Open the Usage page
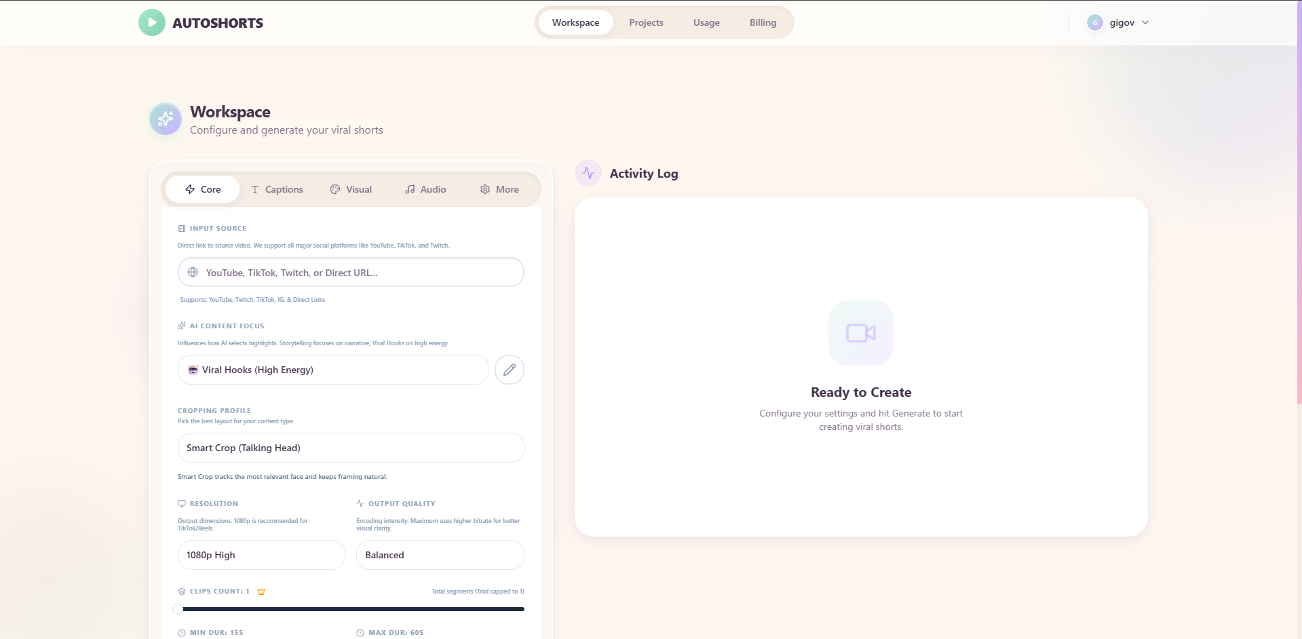 coord(706,22)
